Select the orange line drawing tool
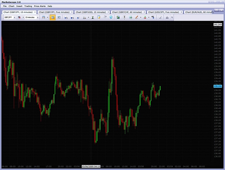Viewport: 225px width, 170px height. pyautogui.click(x=136, y=17)
